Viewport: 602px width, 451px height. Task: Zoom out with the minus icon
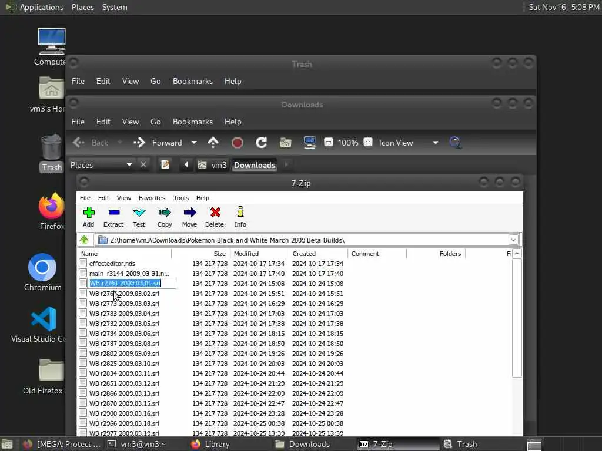tap(328, 143)
